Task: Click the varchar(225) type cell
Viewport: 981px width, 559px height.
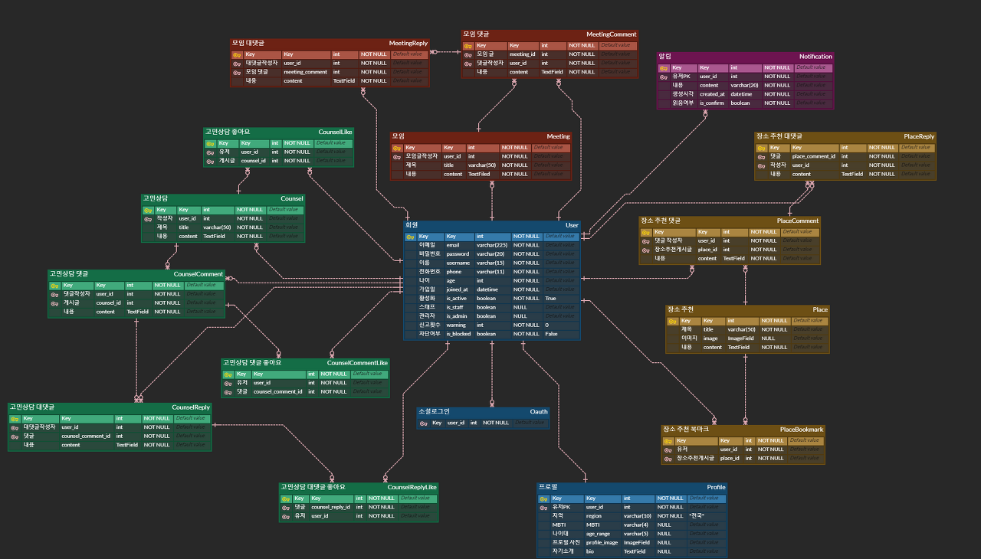Action: click(x=490, y=245)
